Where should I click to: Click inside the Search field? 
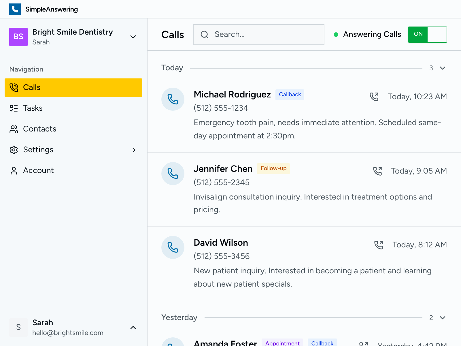[256, 34]
